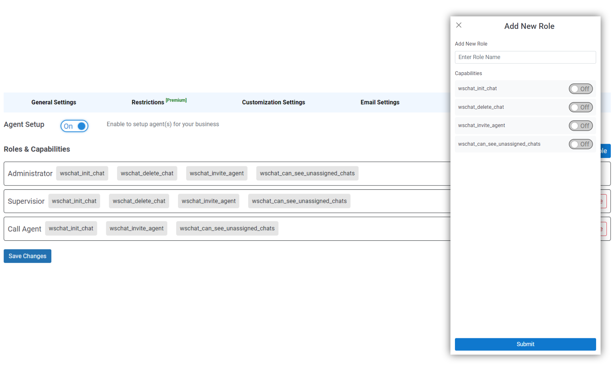Viewport: 616px width, 371px height.
Task: Submit the new role form
Action: tap(525, 344)
